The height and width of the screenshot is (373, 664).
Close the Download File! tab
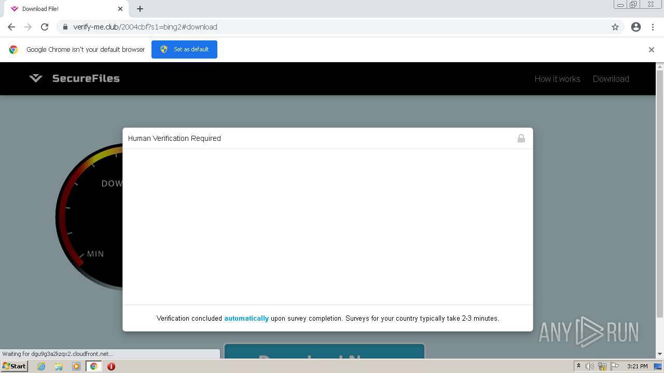(x=120, y=9)
